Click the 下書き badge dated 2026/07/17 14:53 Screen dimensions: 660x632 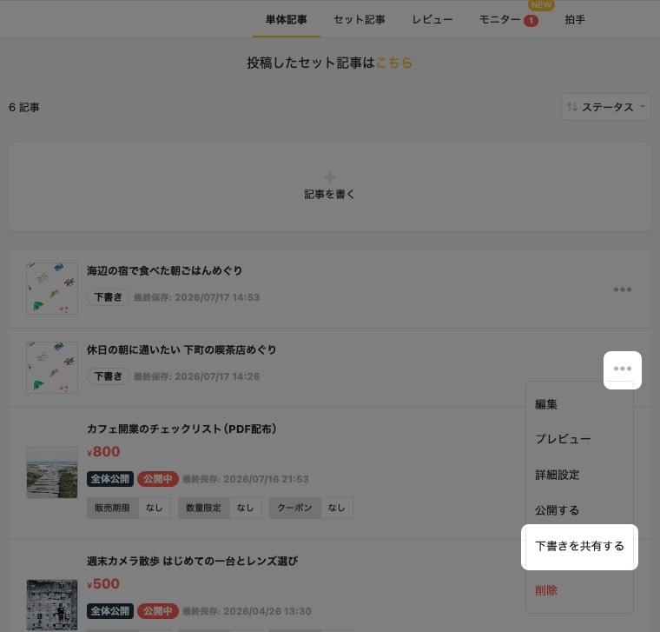[x=109, y=297]
